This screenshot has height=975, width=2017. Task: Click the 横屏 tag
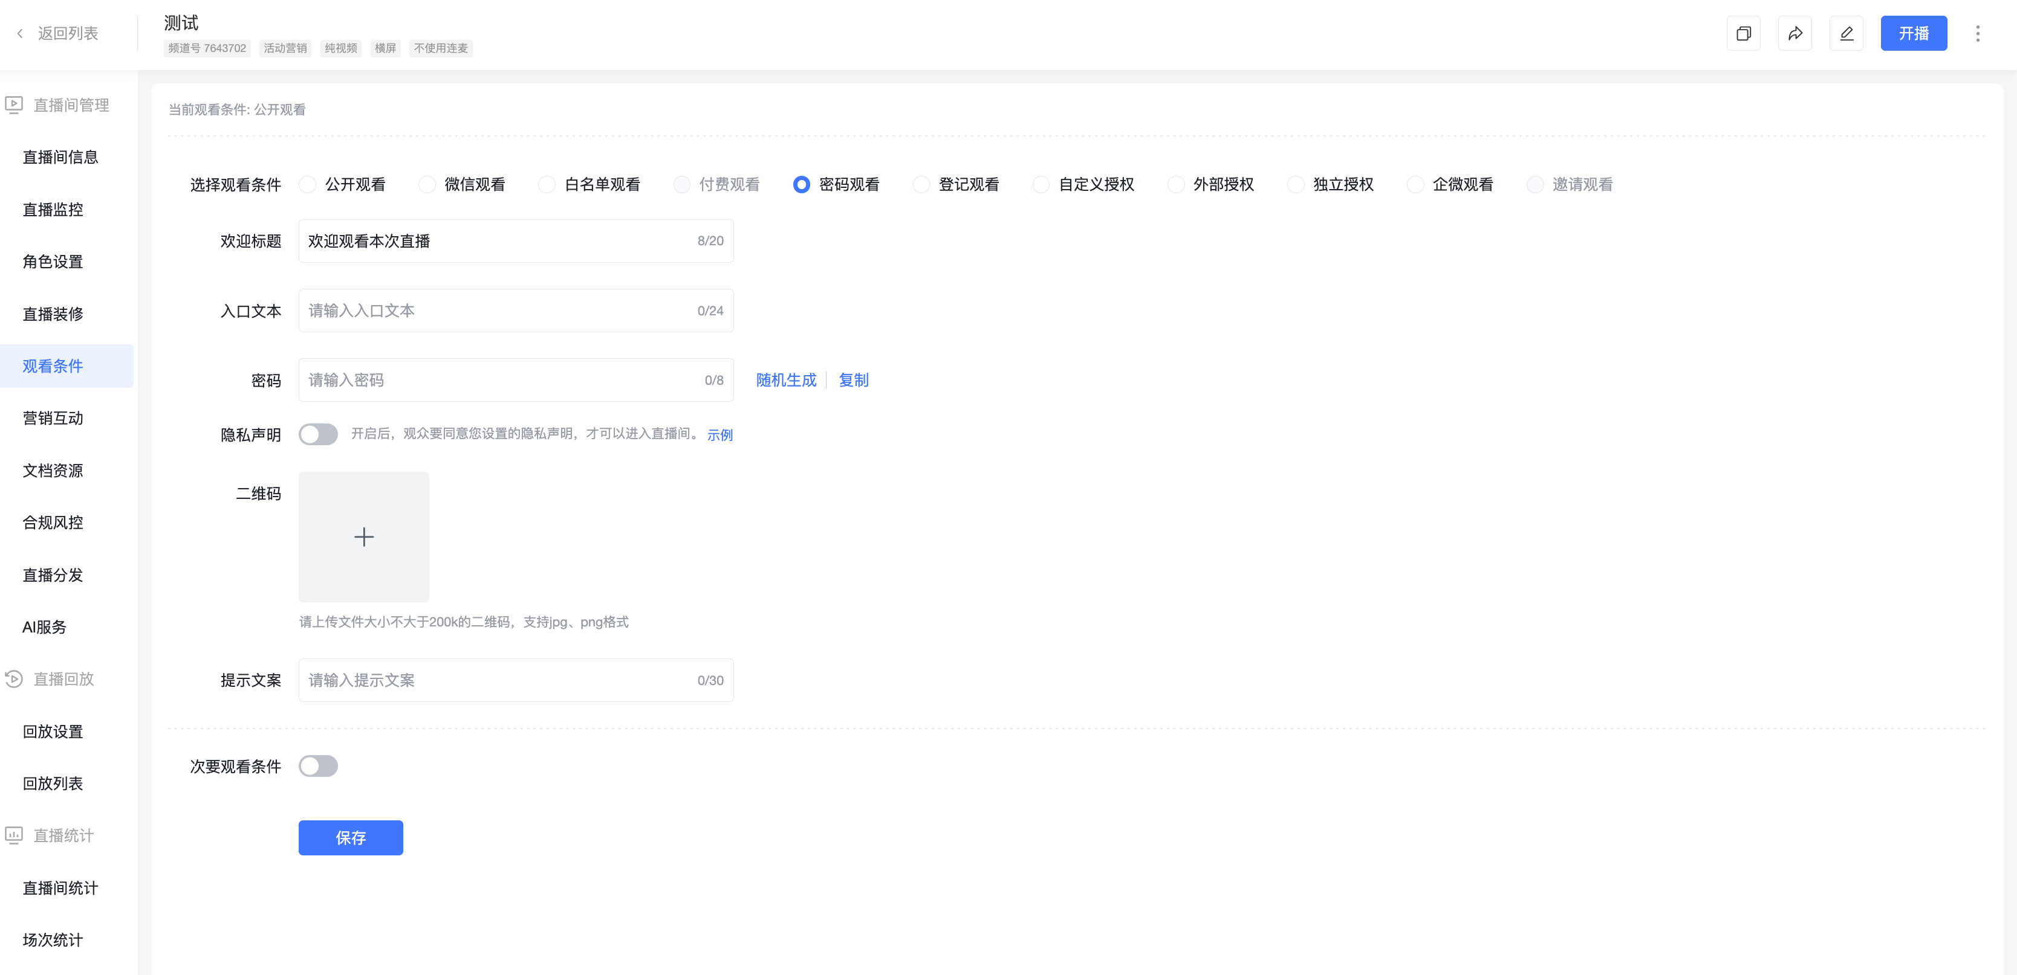pos(385,48)
